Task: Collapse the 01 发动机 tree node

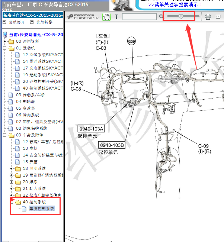Action: 5,48
